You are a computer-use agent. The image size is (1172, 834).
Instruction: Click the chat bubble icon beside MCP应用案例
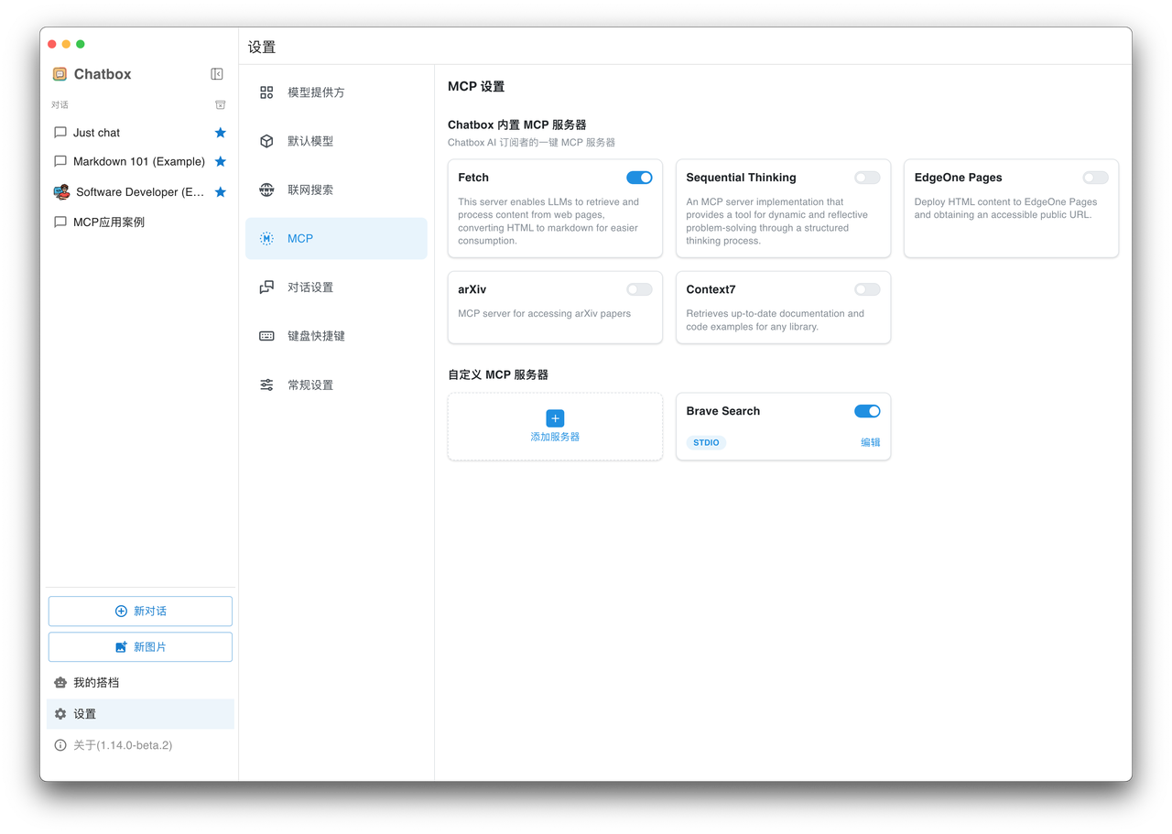tap(60, 222)
